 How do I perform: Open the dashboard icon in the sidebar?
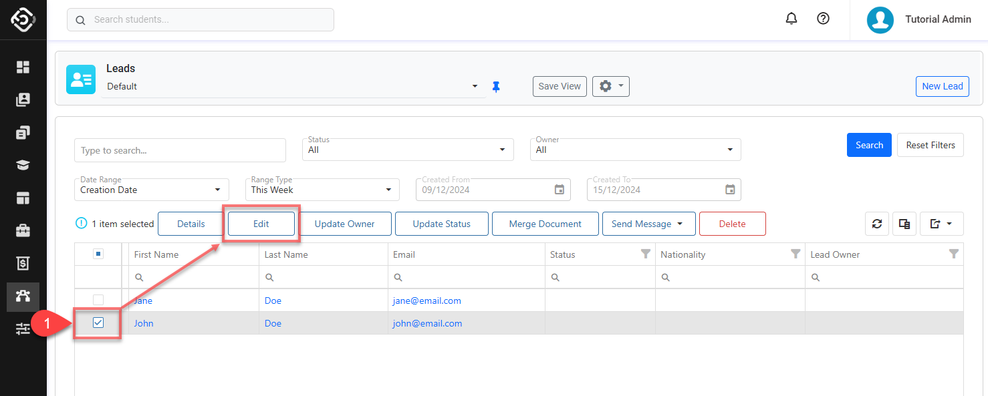[x=23, y=67]
